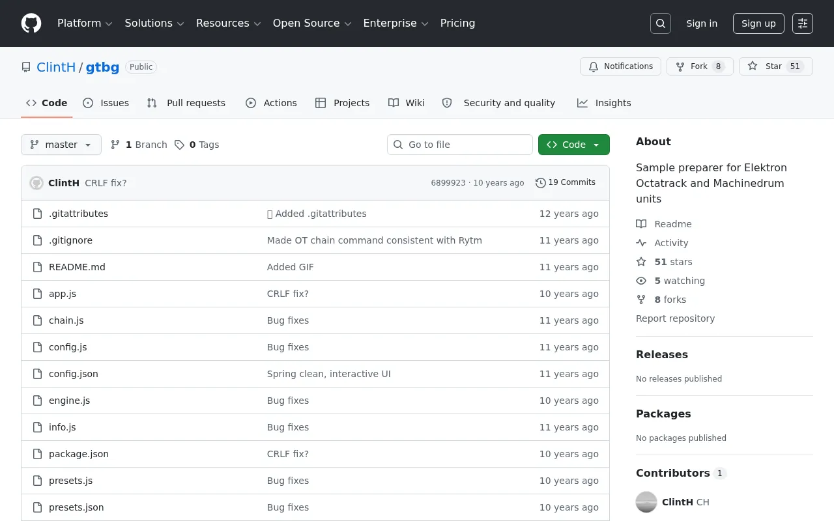Click the tag icon next to Tags
This screenshot has width=834, height=521.
pos(180,145)
